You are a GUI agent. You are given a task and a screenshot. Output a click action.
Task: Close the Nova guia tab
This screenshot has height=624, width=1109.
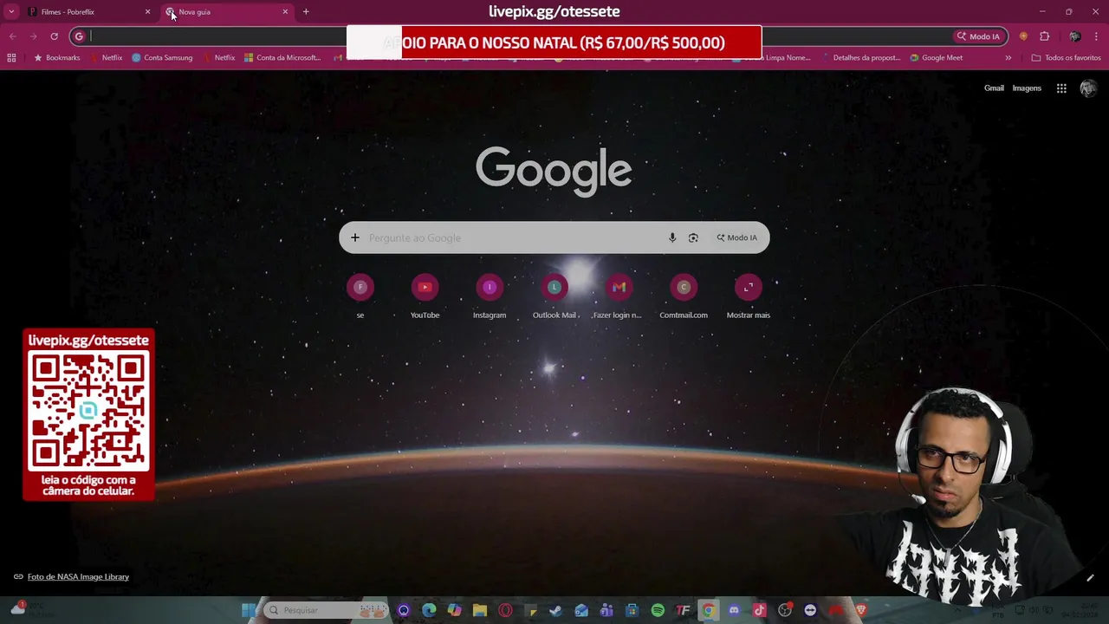click(x=285, y=12)
